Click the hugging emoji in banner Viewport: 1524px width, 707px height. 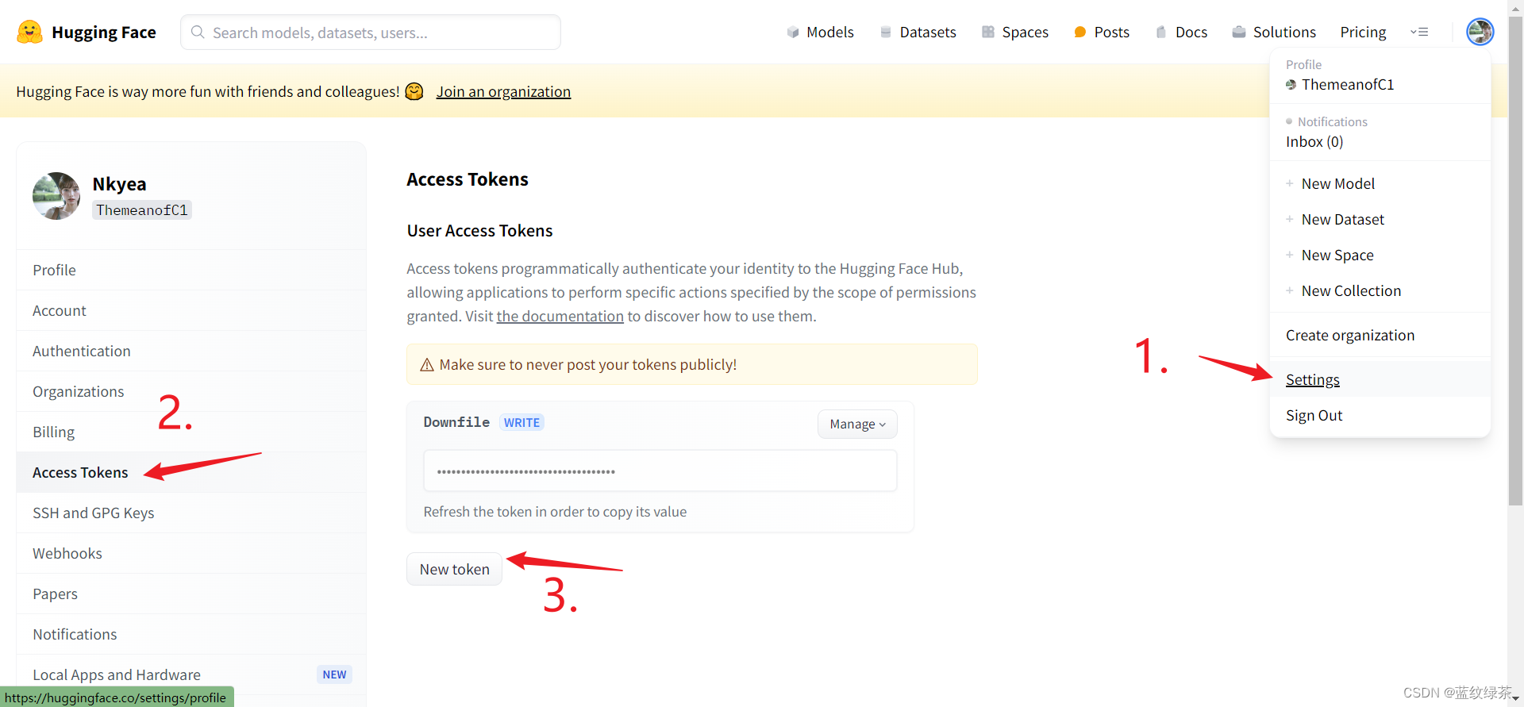pyautogui.click(x=414, y=91)
